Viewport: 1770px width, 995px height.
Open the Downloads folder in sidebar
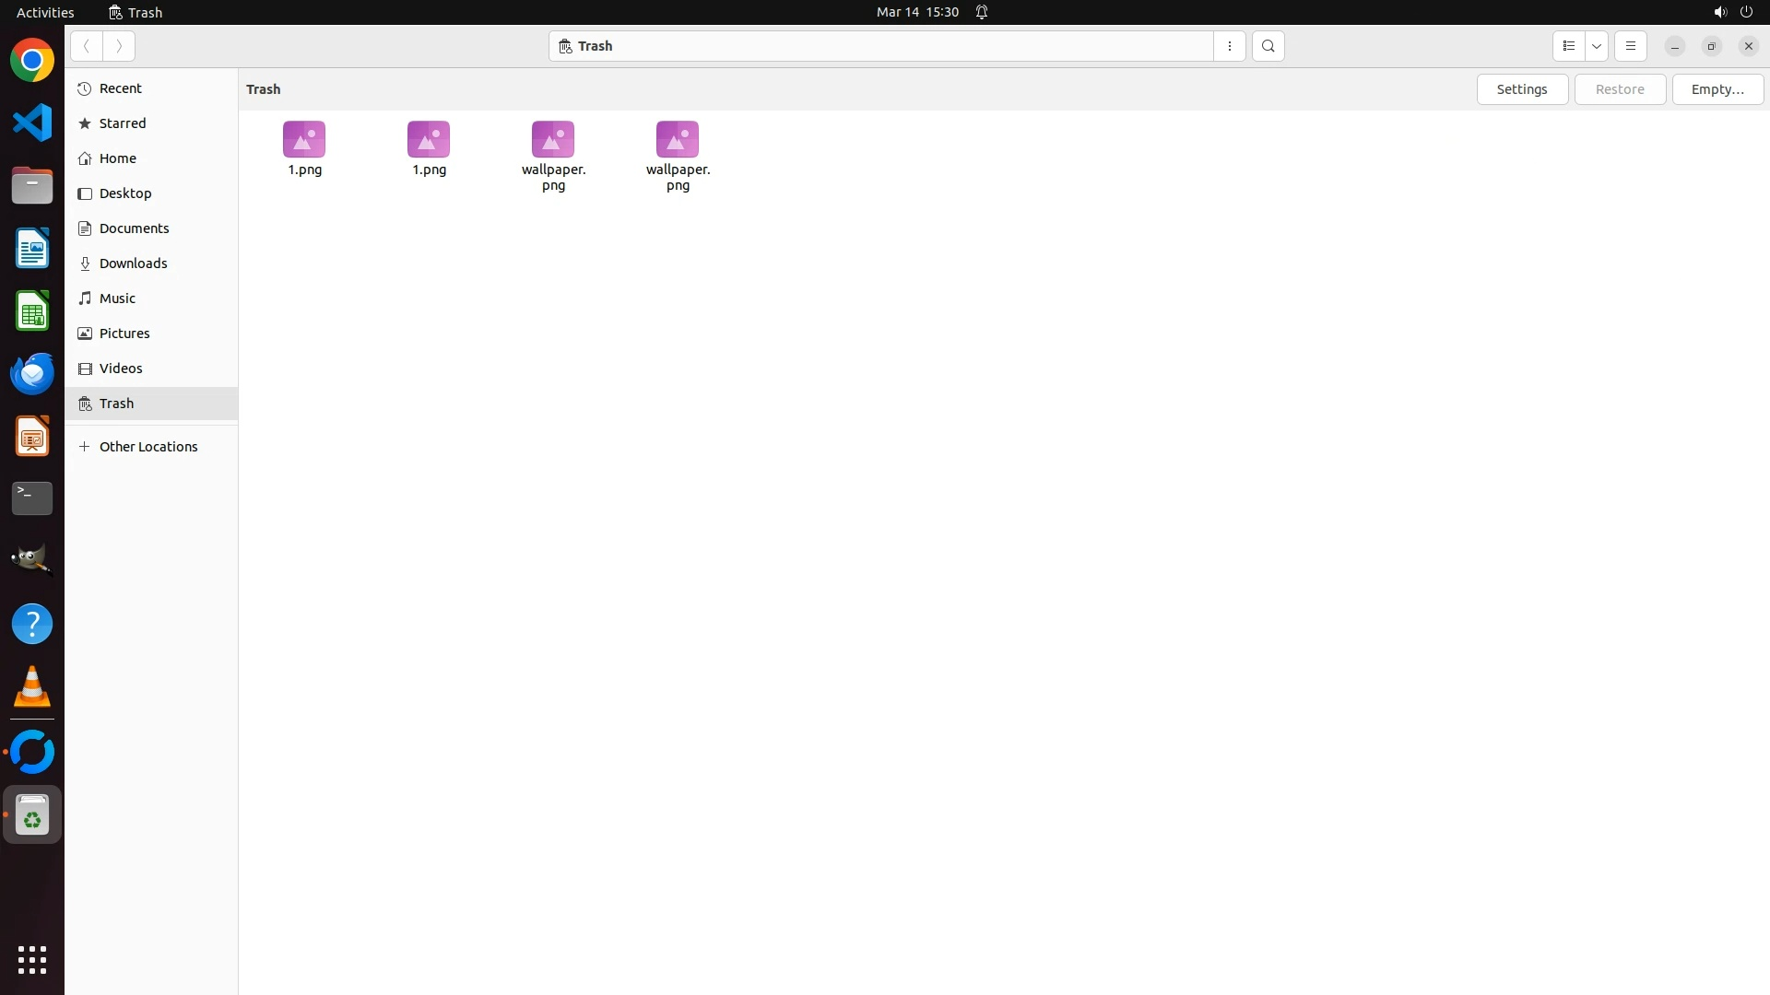coord(133,263)
